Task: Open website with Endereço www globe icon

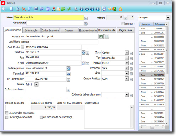Action: point(69,69)
